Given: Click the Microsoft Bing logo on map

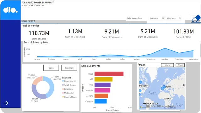Looking at the screenshot, I should 145,107.
